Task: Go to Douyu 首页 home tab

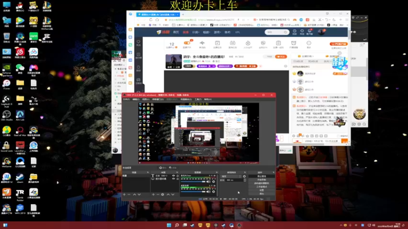Action: [x=176, y=32]
